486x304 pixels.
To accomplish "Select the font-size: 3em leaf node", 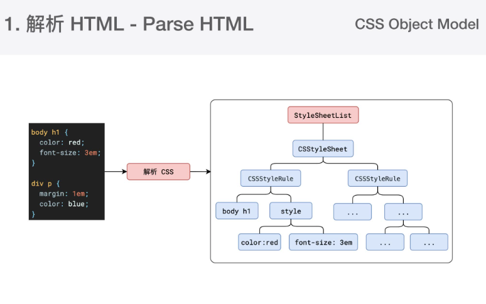I will (x=323, y=243).
